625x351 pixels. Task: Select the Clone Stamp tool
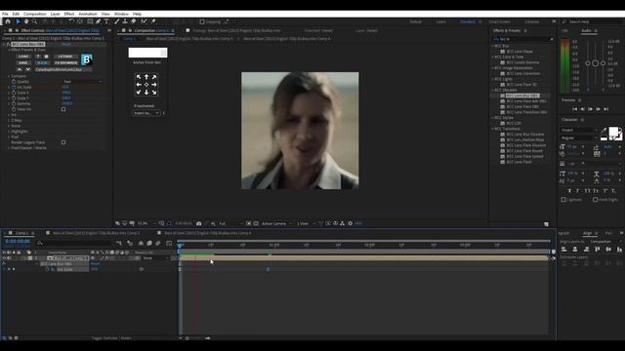(125, 21)
